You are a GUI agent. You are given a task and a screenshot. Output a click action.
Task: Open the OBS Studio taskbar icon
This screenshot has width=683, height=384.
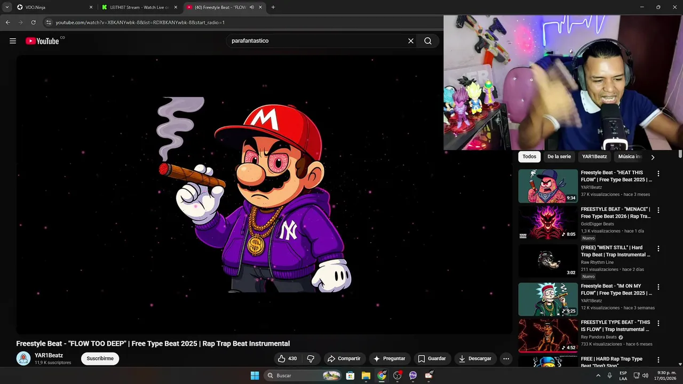pos(398,375)
